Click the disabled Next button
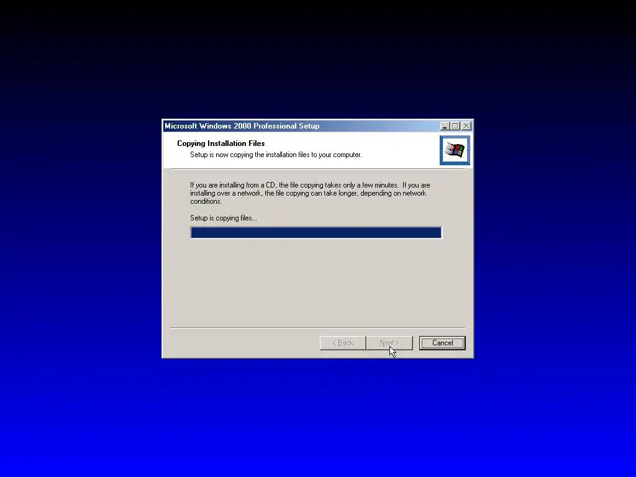Screen dimensions: 636x477 [x=389, y=343]
